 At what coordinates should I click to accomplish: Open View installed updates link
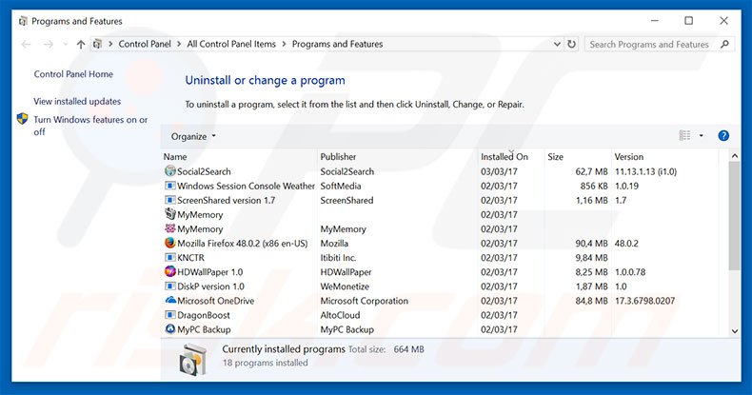(77, 102)
